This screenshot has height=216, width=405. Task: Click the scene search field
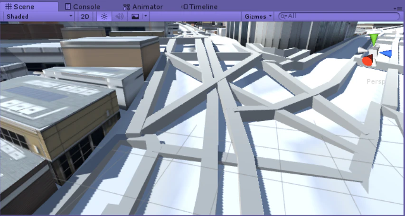[339, 16]
